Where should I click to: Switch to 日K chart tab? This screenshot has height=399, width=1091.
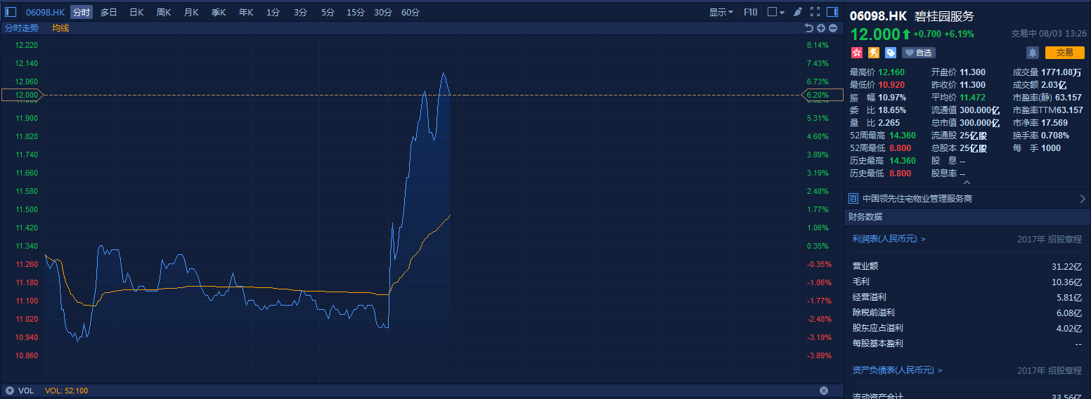click(x=136, y=12)
